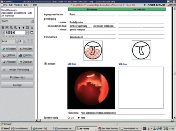This screenshot has width=176, height=131.
Task: Click the empty right ear picture box
Action: (x=141, y=88)
